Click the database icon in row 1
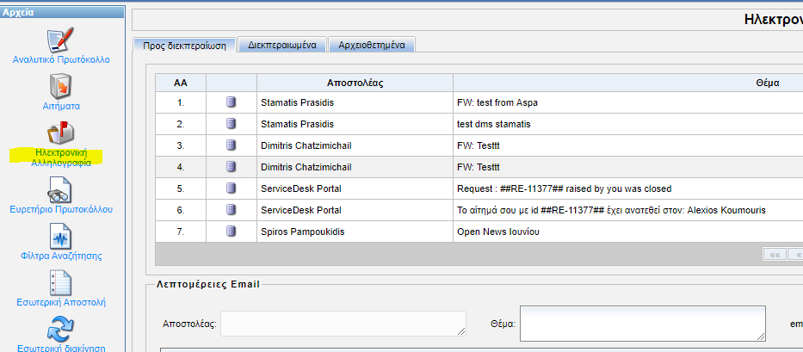Image resolution: width=803 pixels, height=352 pixels. pos(231,102)
